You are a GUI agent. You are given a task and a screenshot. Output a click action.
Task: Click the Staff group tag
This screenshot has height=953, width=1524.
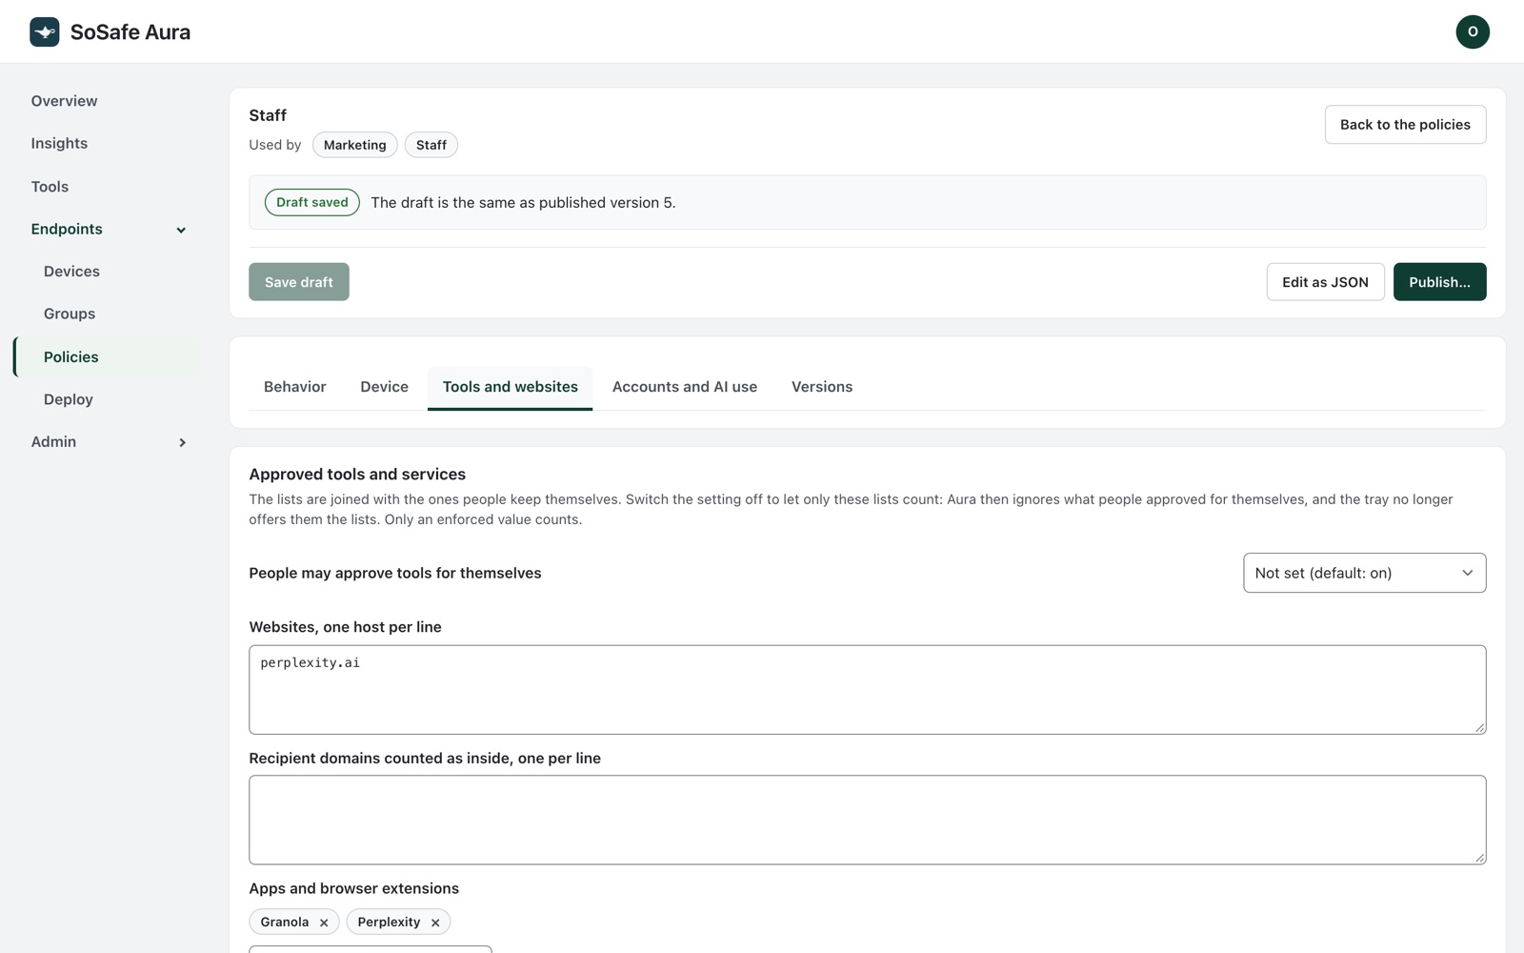click(431, 145)
